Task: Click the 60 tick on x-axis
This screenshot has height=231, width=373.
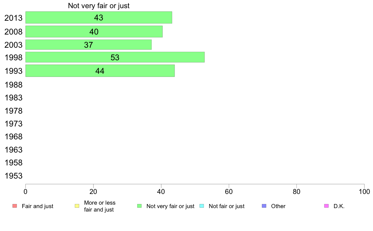Action: click(x=229, y=191)
